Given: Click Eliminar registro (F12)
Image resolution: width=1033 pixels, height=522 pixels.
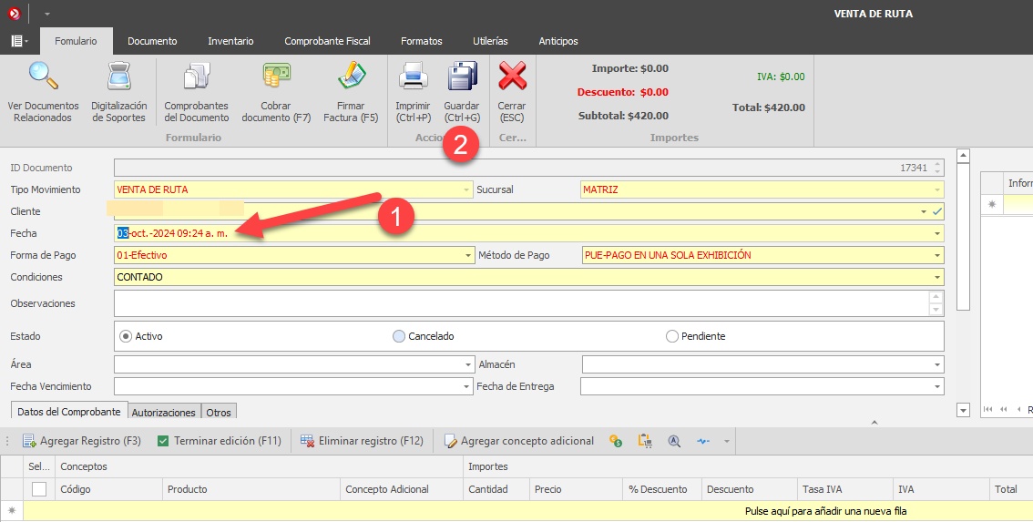Looking at the screenshot, I should coord(362,441).
